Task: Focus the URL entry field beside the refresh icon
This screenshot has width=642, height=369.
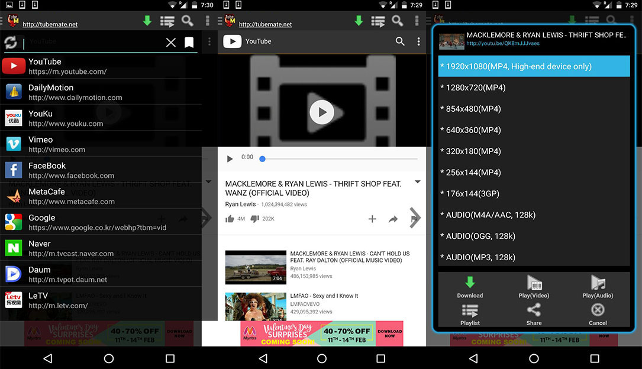Action: click(x=92, y=42)
